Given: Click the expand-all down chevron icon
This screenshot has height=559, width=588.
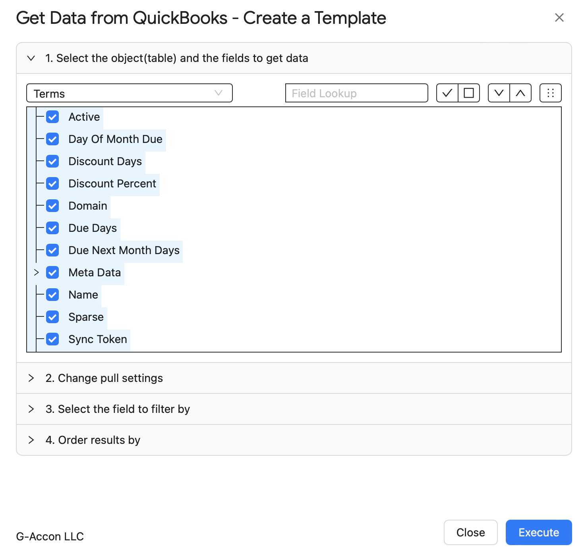Looking at the screenshot, I should tap(499, 93).
